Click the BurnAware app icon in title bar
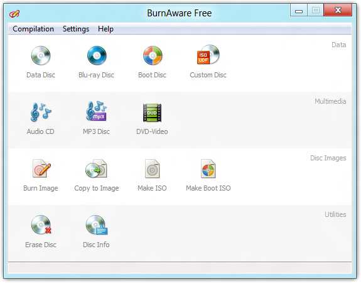The width and height of the screenshot is (361, 283). [14, 14]
